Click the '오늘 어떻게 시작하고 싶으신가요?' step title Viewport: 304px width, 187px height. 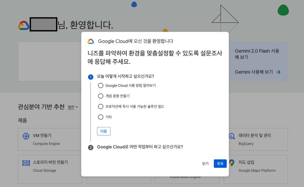pos(126,76)
